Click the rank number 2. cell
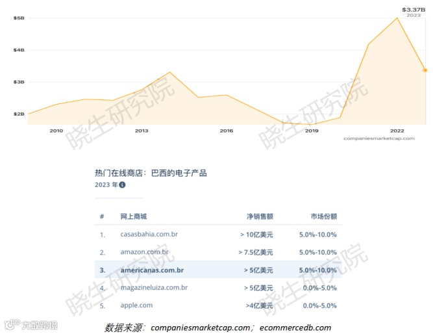The height and width of the screenshot is (334, 433). point(103,252)
